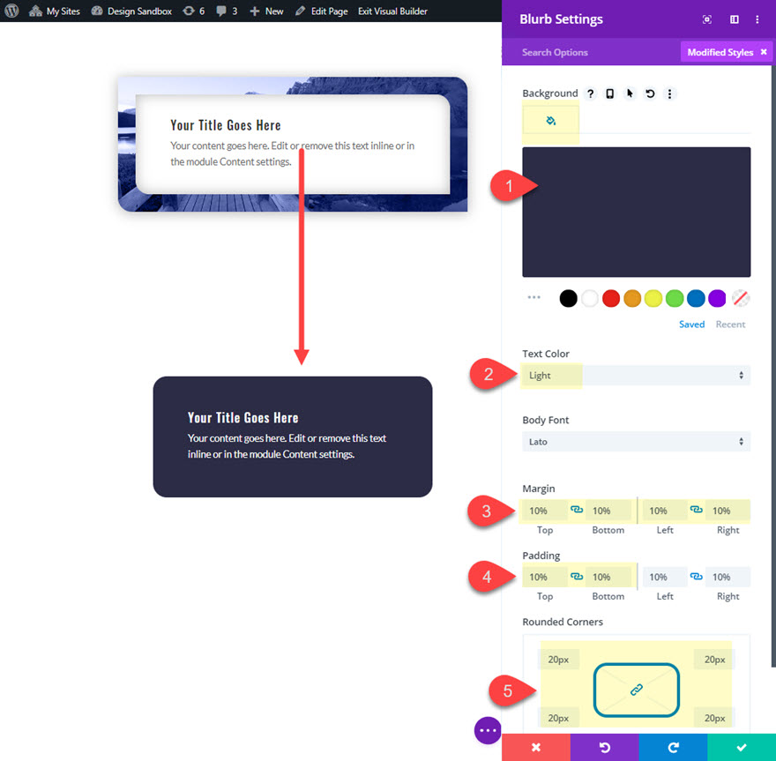Viewport: 776px width, 761px height.
Task: Open the Body Font Lato dropdown
Action: [637, 442]
